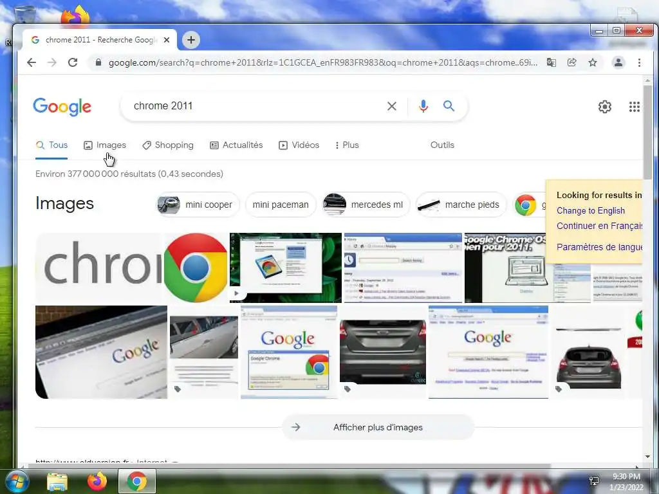This screenshot has width=659, height=494.
Task: Select the mini cooper image chip
Action: (x=197, y=205)
